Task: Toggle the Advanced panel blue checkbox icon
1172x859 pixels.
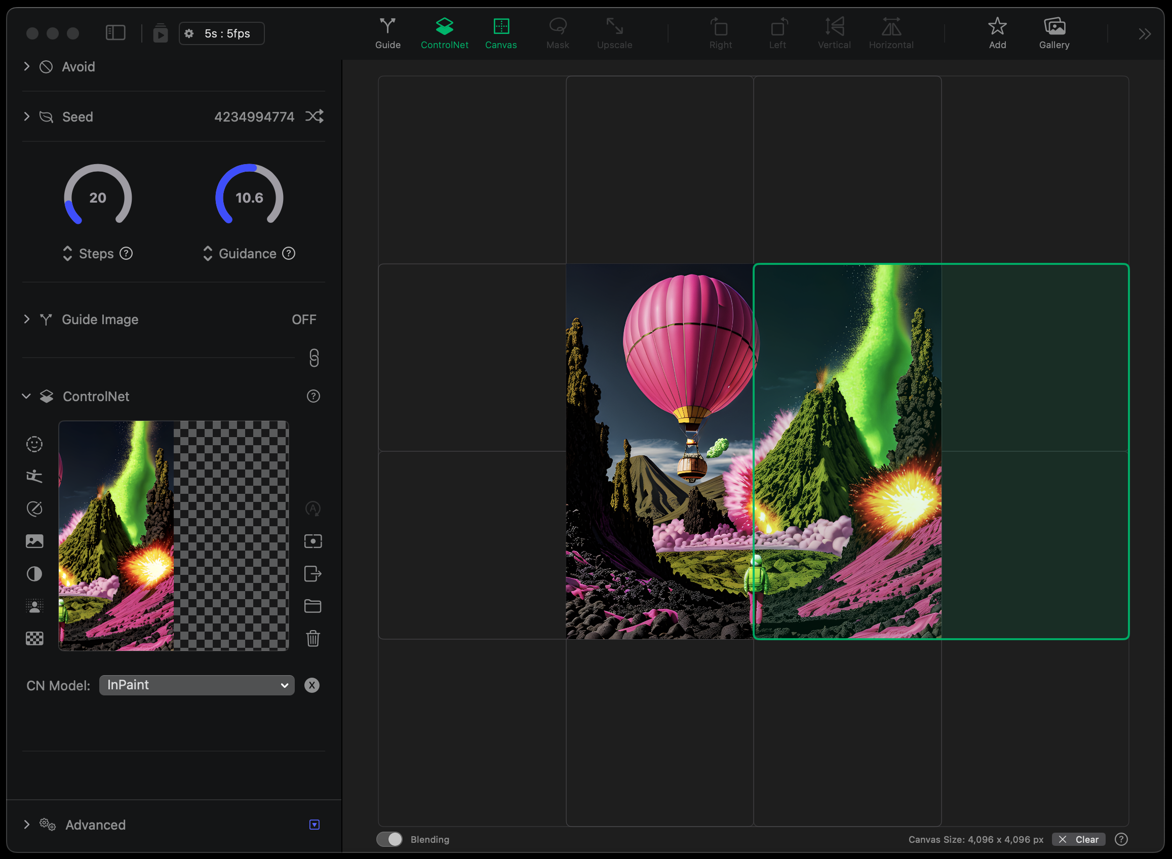Action: [x=314, y=825]
